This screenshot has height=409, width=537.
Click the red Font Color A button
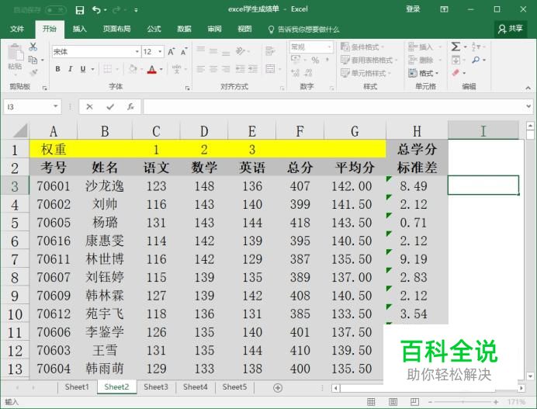click(x=152, y=70)
